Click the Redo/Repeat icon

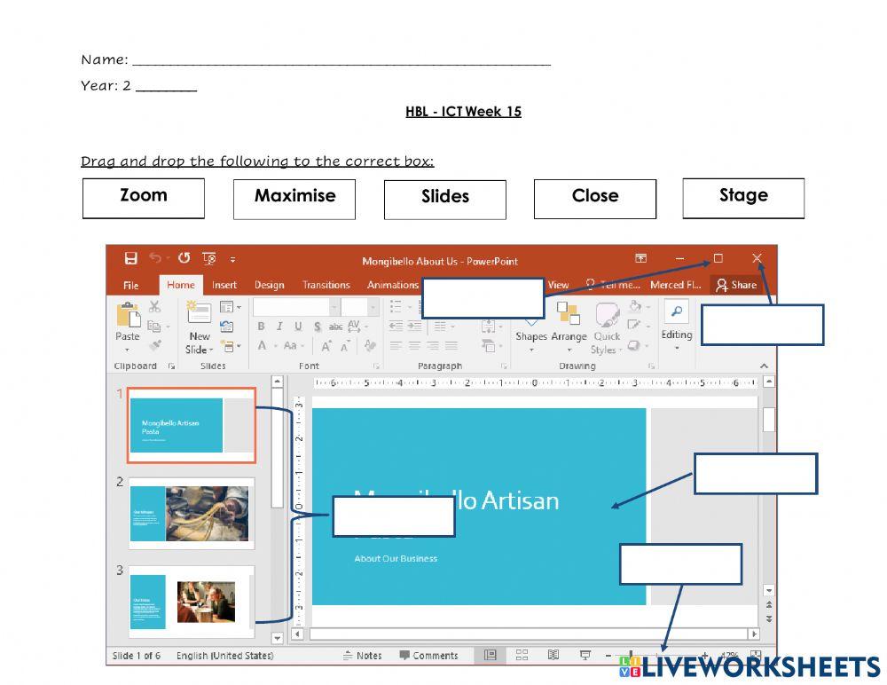point(184,258)
